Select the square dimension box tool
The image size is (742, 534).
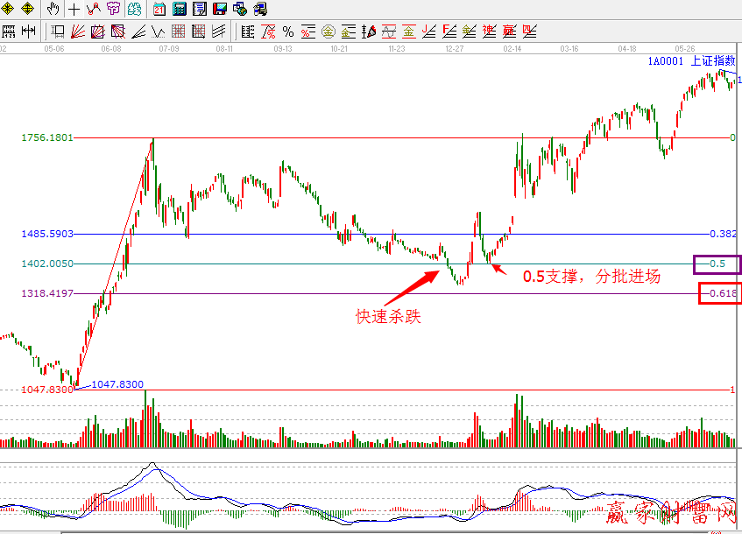point(58,32)
